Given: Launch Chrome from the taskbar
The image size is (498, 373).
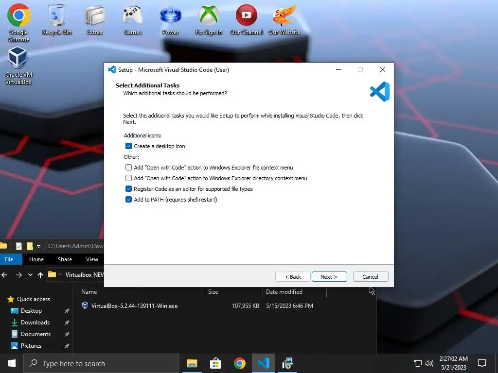Looking at the screenshot, I should [239, 363].
